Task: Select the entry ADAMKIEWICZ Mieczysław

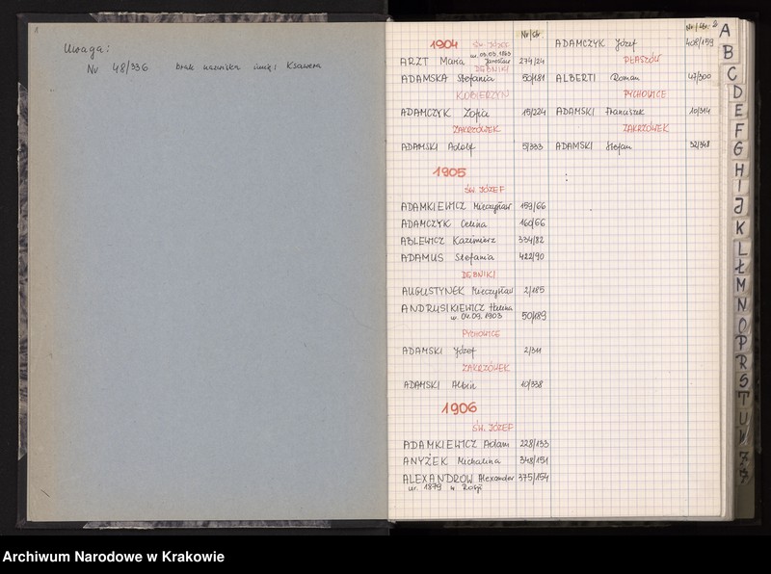Action: click(x=456, y=207)
